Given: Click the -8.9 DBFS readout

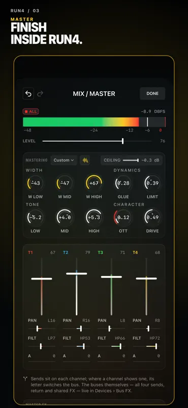Looking at the screenshot, I should point(153,112).
